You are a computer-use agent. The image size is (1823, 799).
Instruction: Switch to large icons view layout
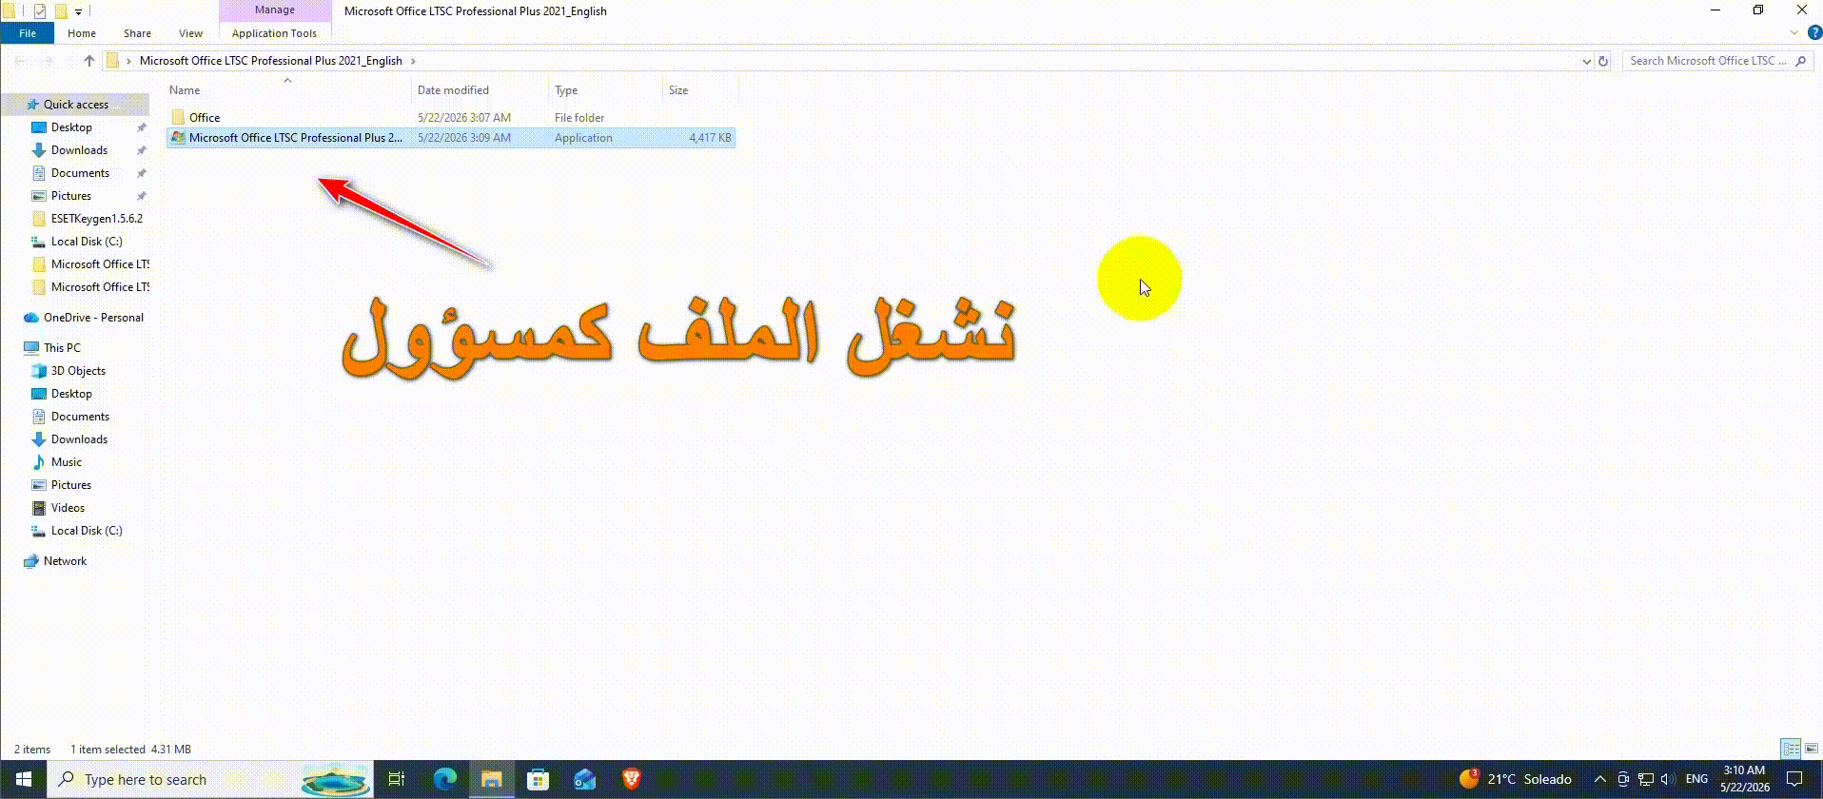point(1812,750)
